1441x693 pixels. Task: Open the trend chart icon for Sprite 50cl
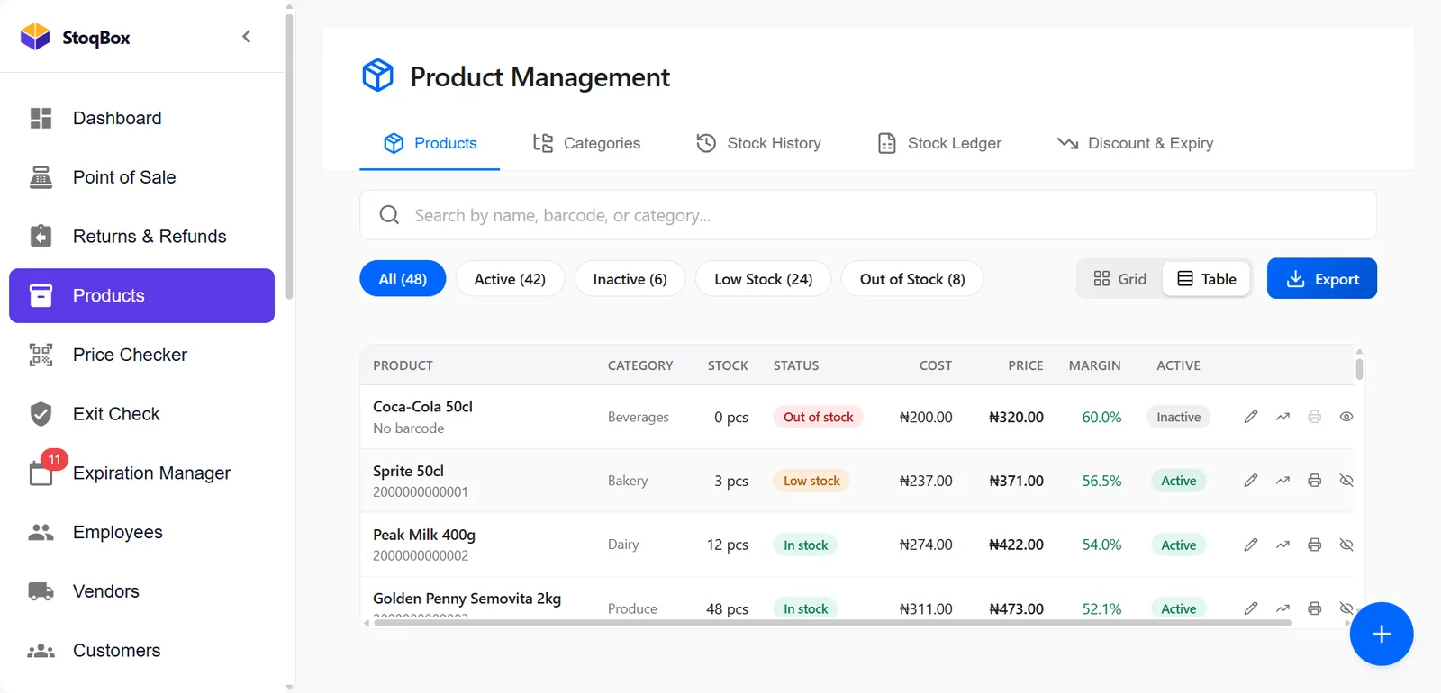coord(1282,481)
